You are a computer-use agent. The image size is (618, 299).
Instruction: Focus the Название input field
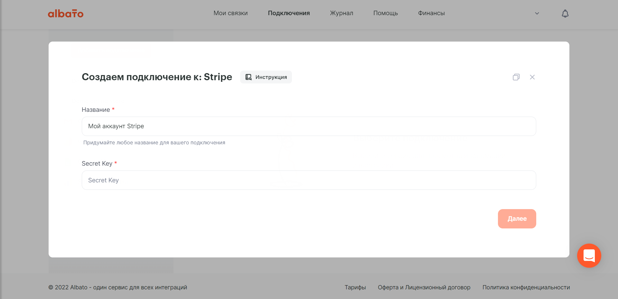(309, 126)
